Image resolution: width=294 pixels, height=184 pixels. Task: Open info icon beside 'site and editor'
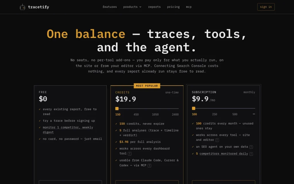[217, 140]
